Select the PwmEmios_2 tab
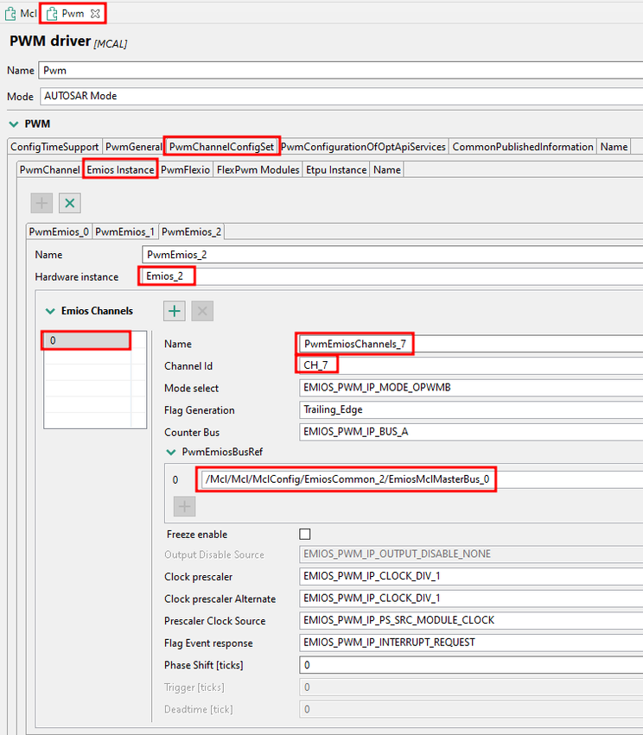Viewport: 643px width, 735px height. [x=191, y=231]
